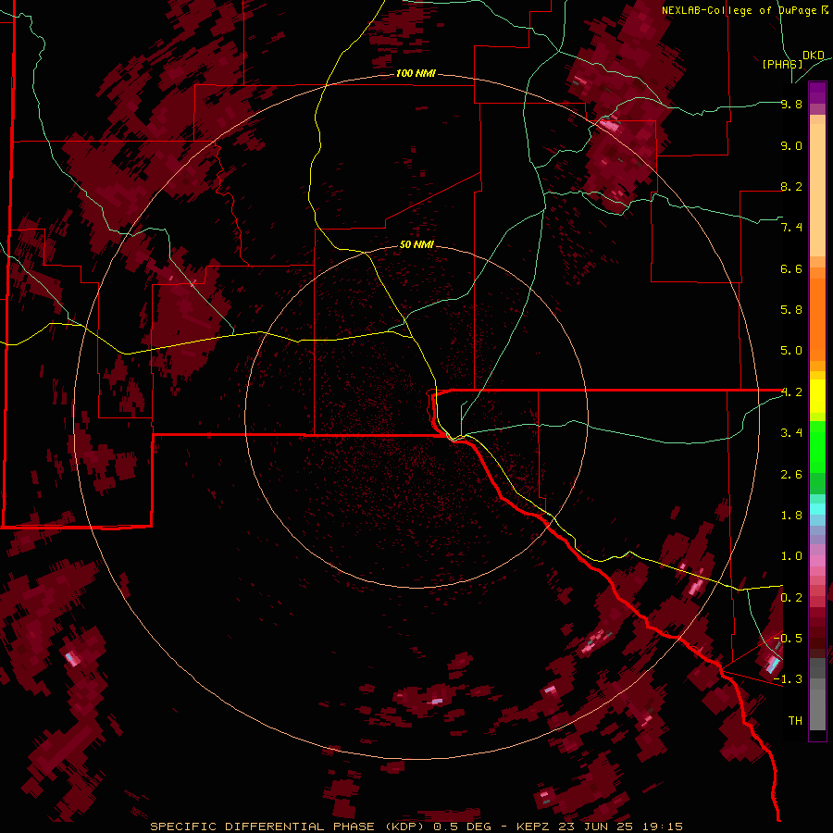
Task: Click the 1.0 value on color scale
Action: point(791,556)
